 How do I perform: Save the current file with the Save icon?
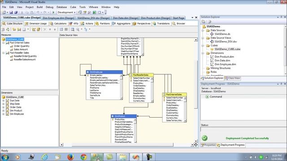tap(11, 13)
